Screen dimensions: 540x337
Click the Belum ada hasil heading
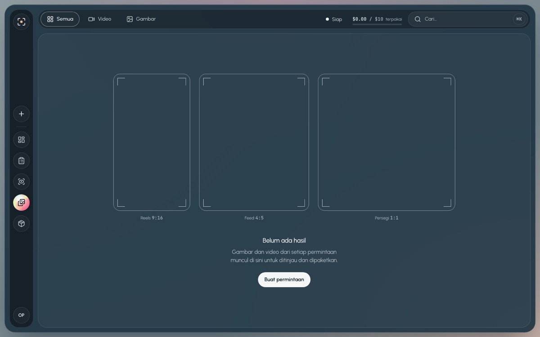pyautogui.click(x=284, y=240)
